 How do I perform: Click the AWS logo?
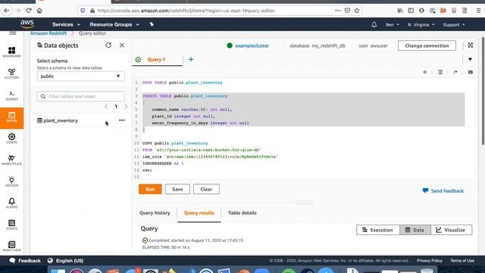27,24
